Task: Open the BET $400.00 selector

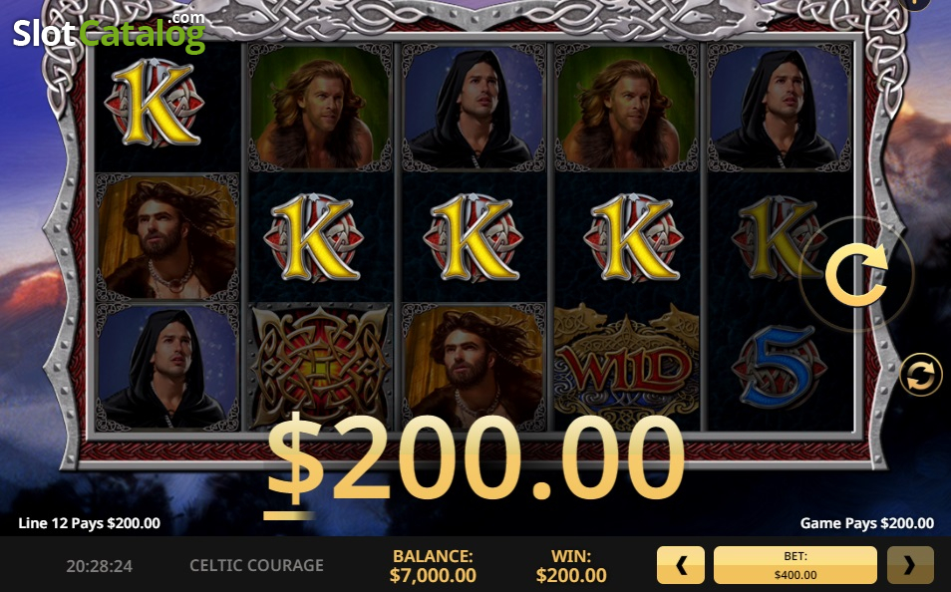Action: [x=795, y=565]
